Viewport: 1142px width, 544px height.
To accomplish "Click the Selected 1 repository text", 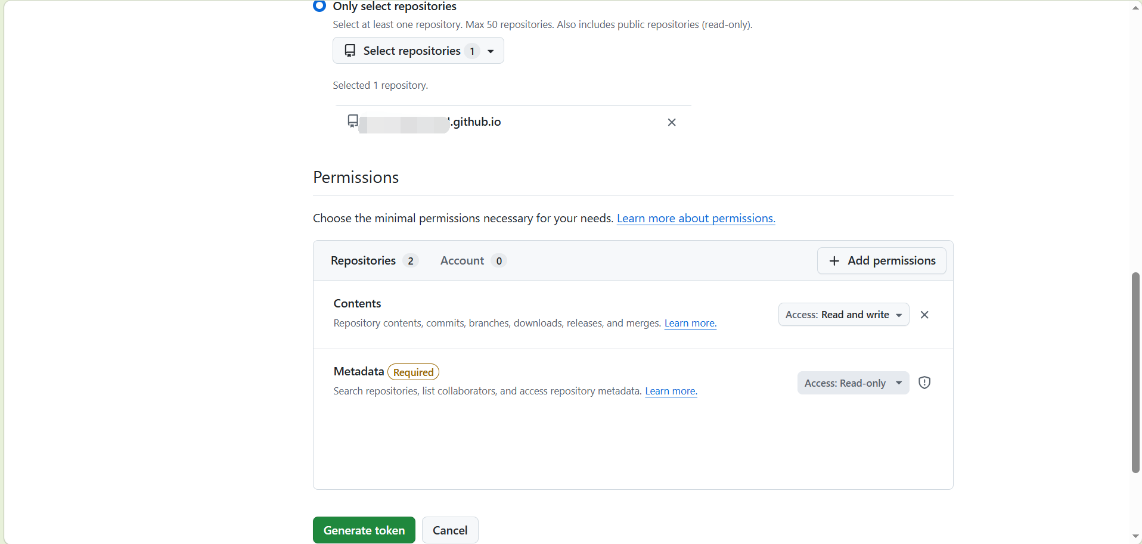I will pos(380,85).
